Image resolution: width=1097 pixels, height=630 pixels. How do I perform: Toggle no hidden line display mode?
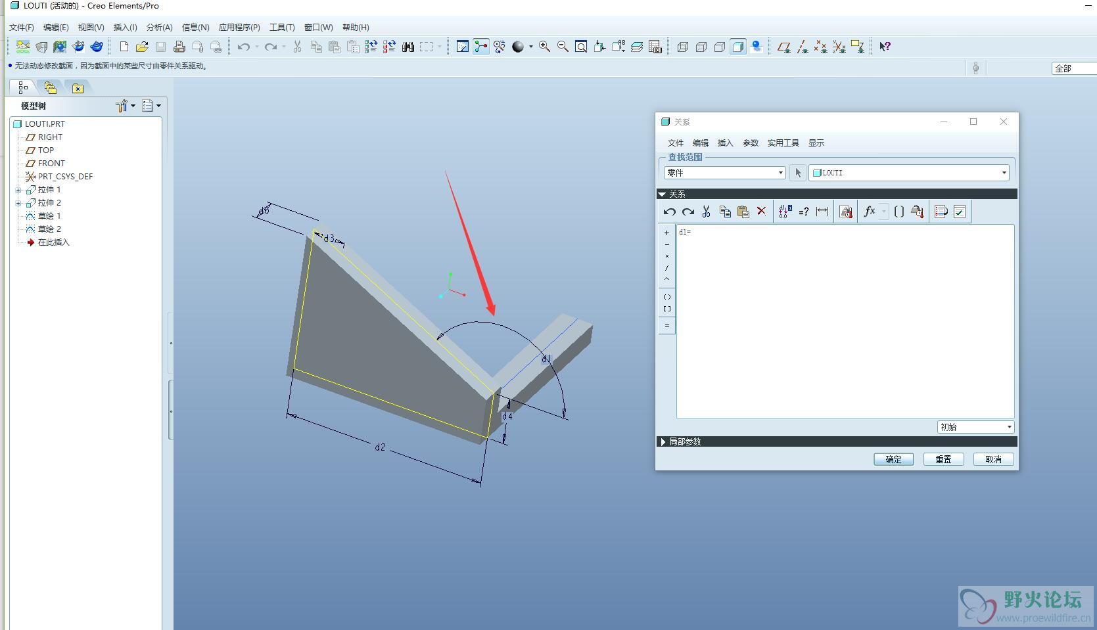(x=720, y=47)
